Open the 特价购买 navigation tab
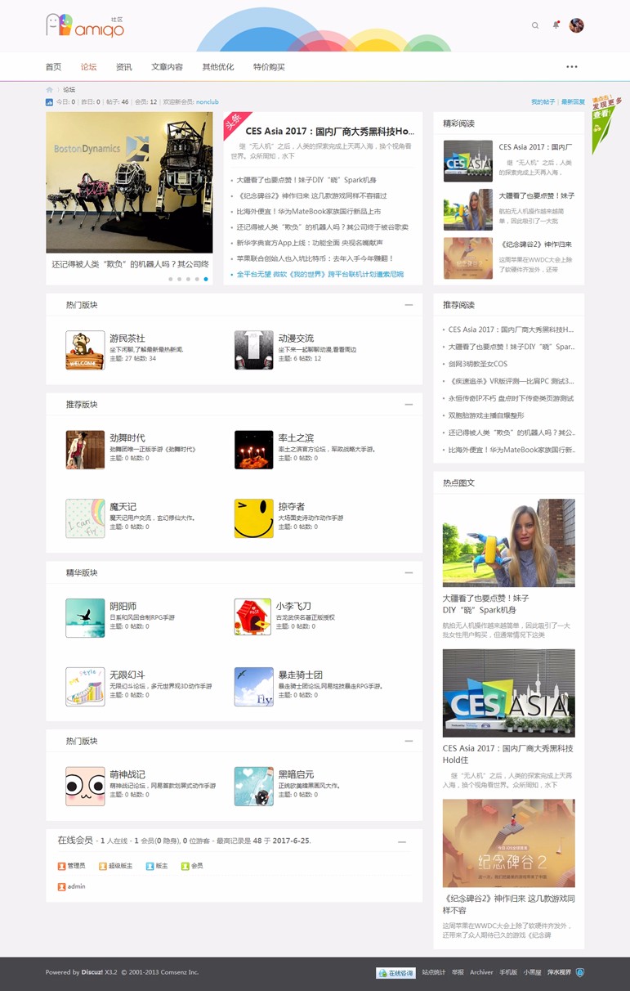 coord(269,67)
